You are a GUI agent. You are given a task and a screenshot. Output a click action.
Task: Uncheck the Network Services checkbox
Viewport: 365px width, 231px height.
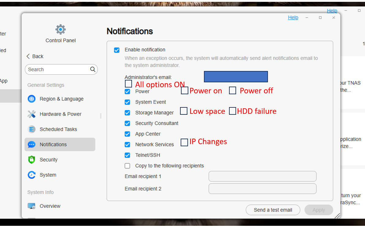point(127,145)
